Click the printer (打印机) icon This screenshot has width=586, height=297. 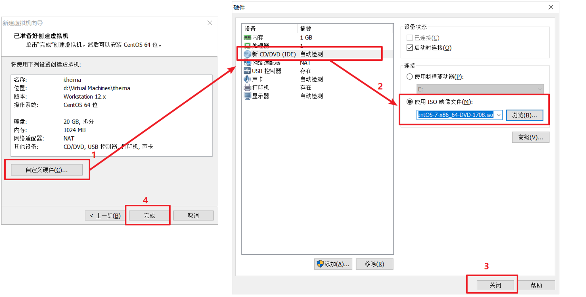tap(247, 87)
